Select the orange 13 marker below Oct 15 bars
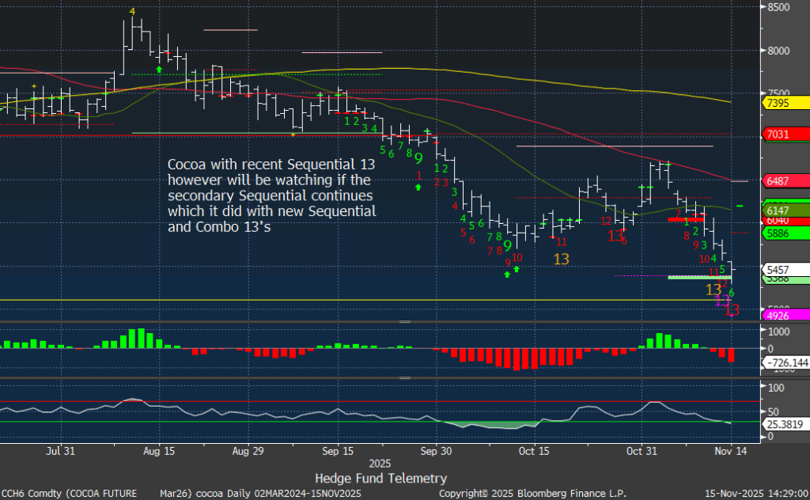810x500 pixels. click(x=562, y=259)
